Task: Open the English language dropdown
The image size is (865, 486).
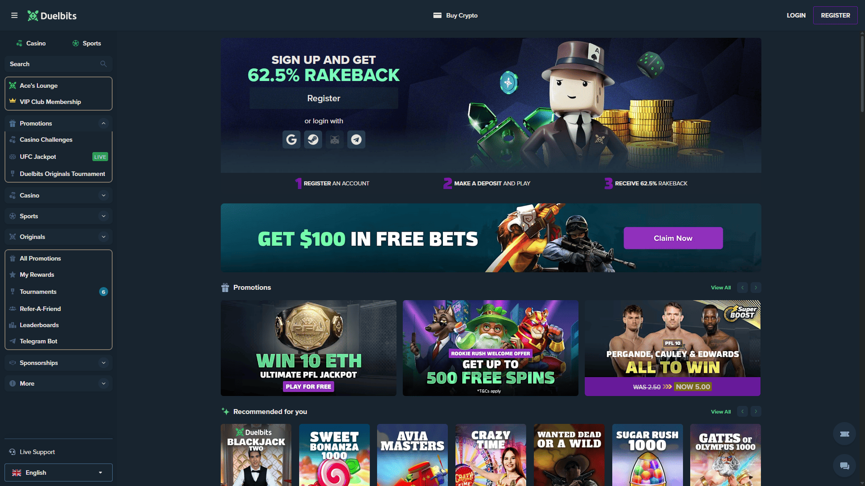Action: coord(59,472)
